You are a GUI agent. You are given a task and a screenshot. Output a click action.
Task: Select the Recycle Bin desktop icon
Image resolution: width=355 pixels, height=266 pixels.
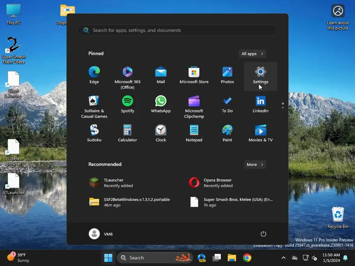pos(338,218)
